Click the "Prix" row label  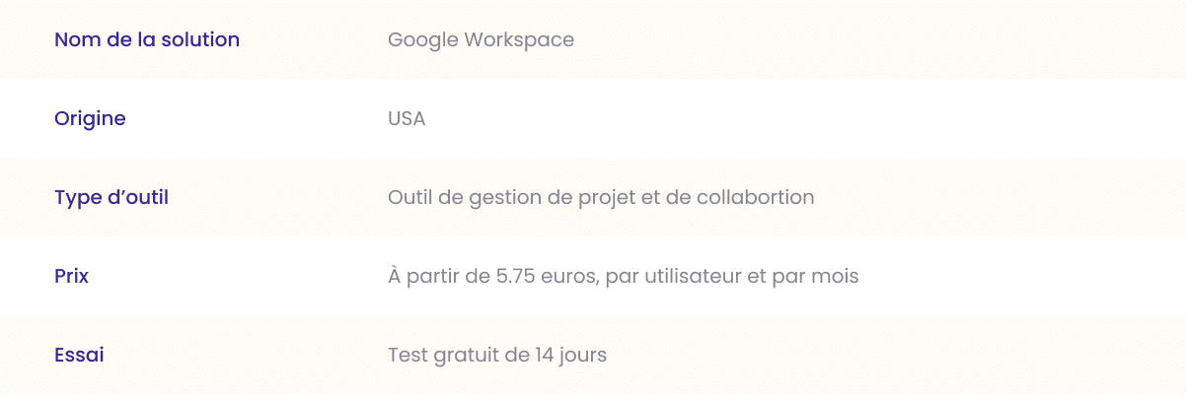[x=71, y=276]
